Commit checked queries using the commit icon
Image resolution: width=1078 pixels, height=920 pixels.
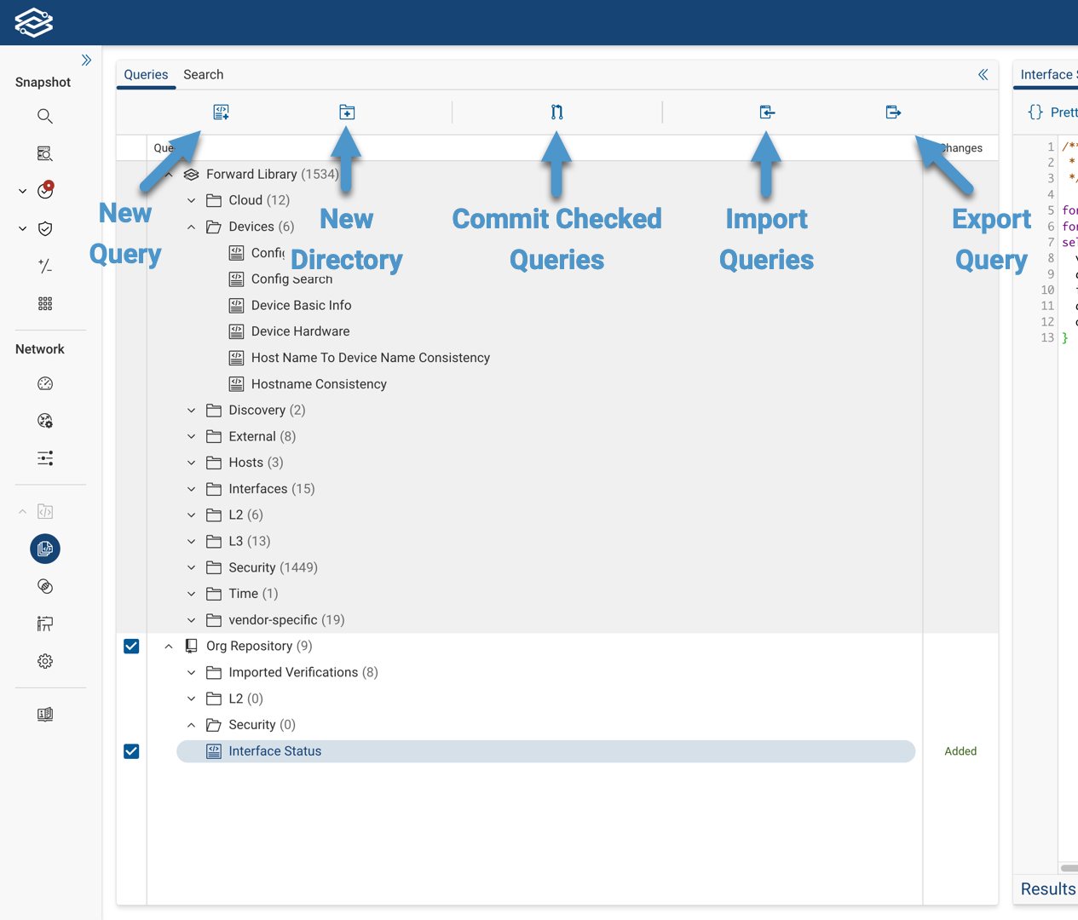tap(556, 112)
